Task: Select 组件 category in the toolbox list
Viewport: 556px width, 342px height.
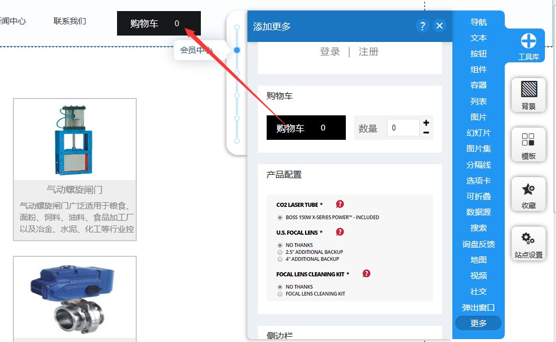Action: point(479,69)
